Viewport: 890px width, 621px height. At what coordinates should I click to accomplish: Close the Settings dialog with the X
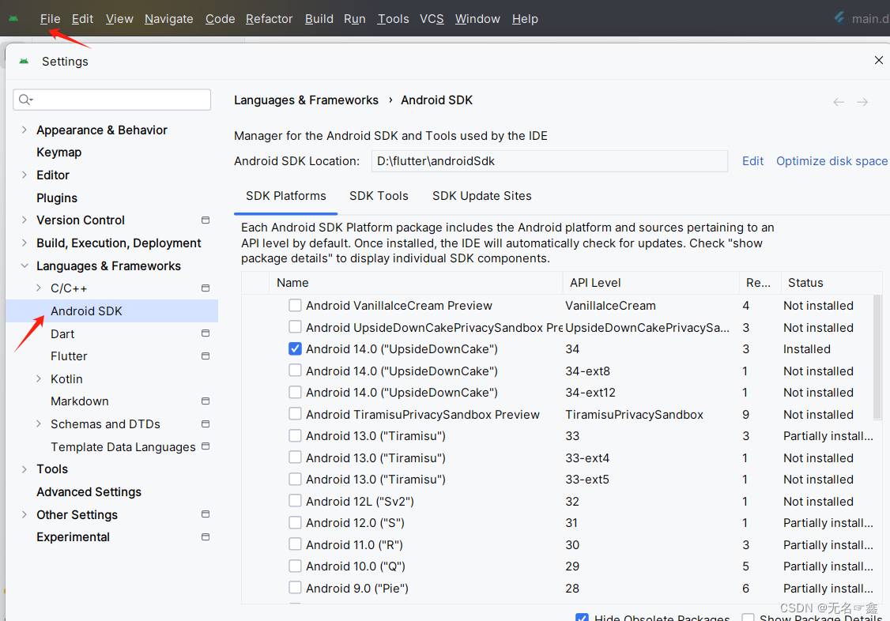tap(879, 60)
